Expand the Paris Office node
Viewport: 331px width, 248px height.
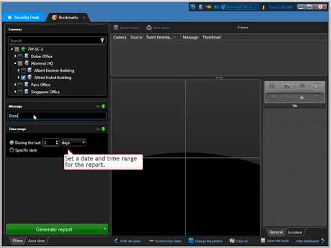[15, 85]
